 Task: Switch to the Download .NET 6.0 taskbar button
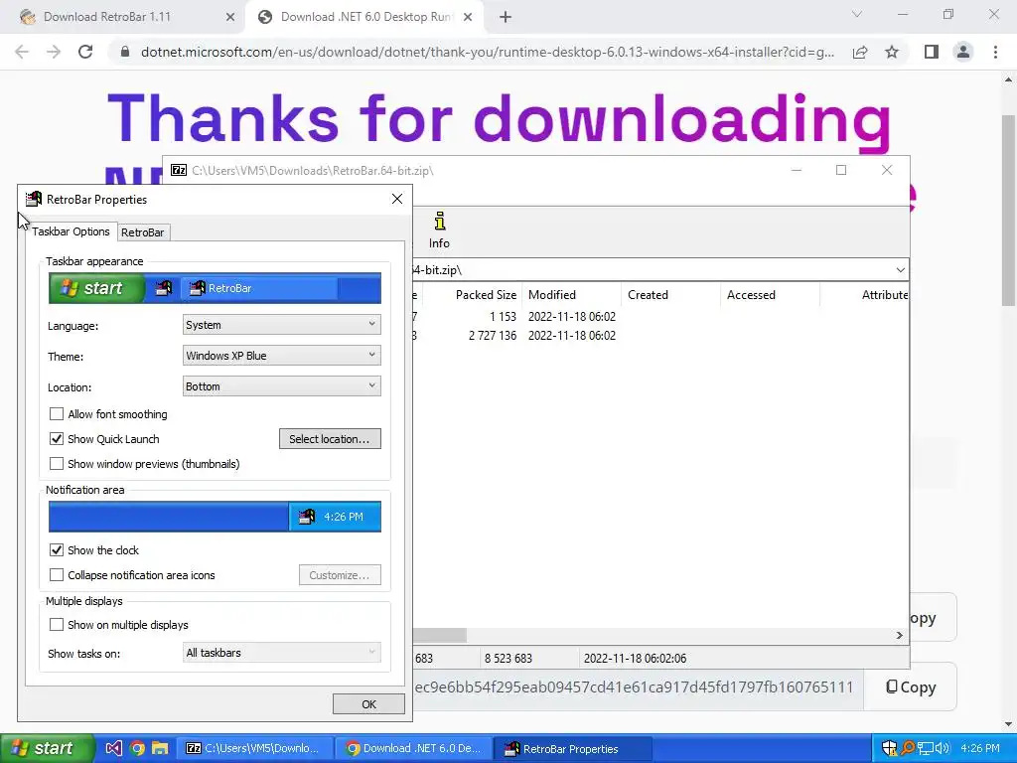[x=413, y=748]
